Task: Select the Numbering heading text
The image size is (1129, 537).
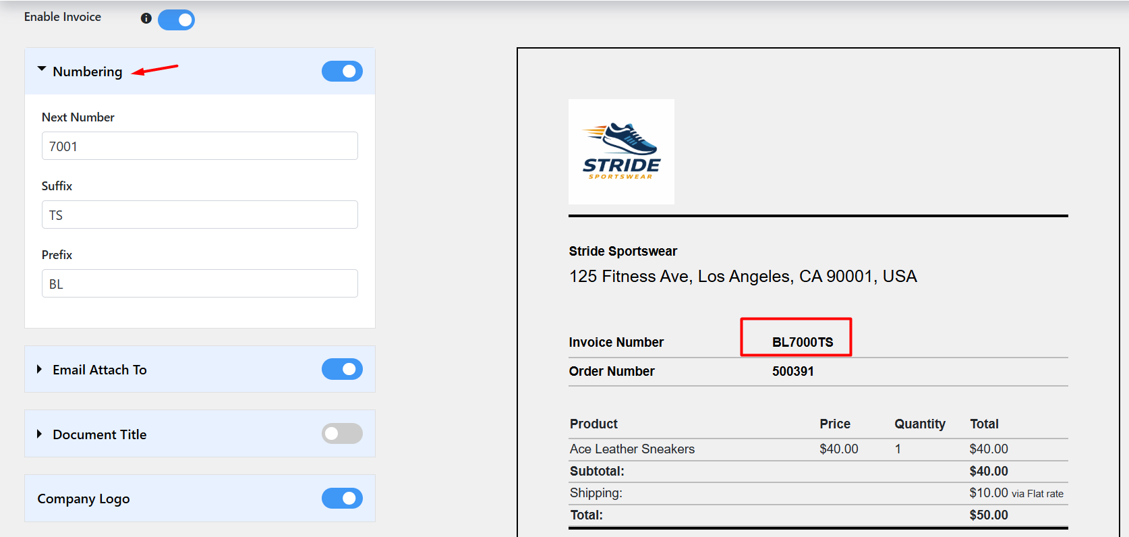Action: [88, 72]
